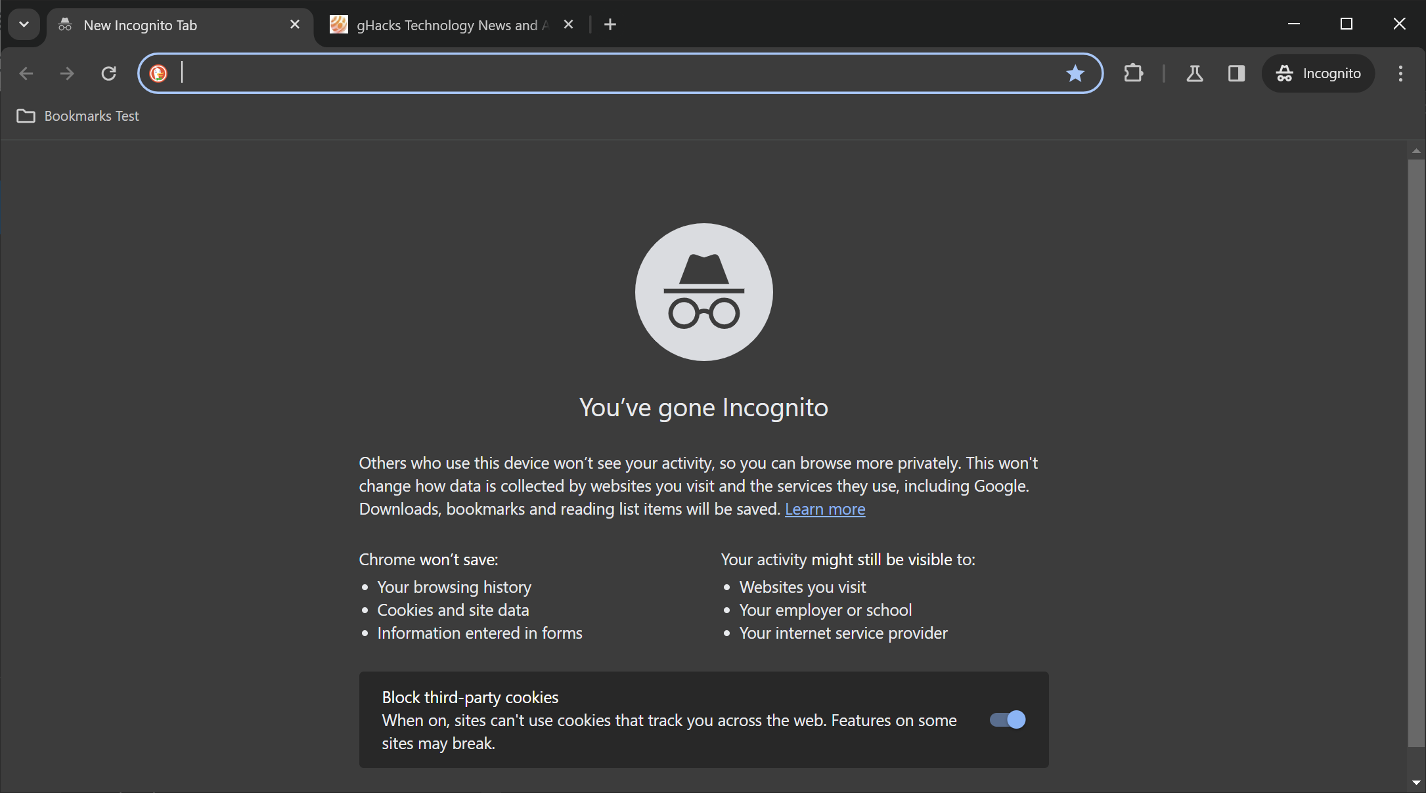Click the Split screen icon
The width and height of the screenshot is (1426, 793).
1235,74
